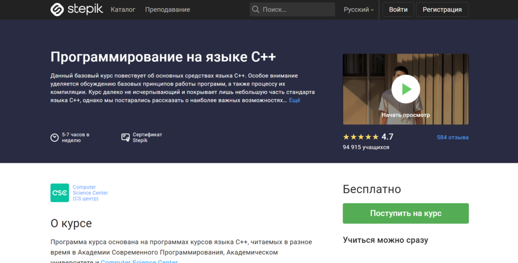Open Computer Science Center (CS центр) author link
This screenshot has height=263, width=518.
(90, 193)
